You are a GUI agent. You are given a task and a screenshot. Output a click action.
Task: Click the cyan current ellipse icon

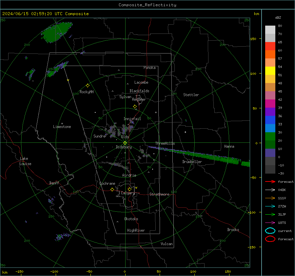270,231
